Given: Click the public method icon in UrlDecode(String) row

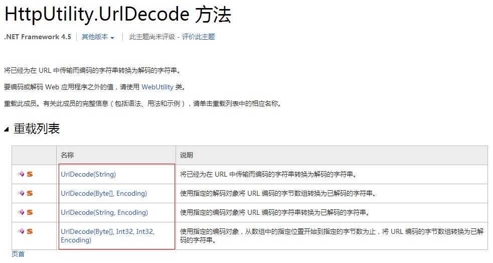Looking at the screenshot, I should click(x=21, y=174).
